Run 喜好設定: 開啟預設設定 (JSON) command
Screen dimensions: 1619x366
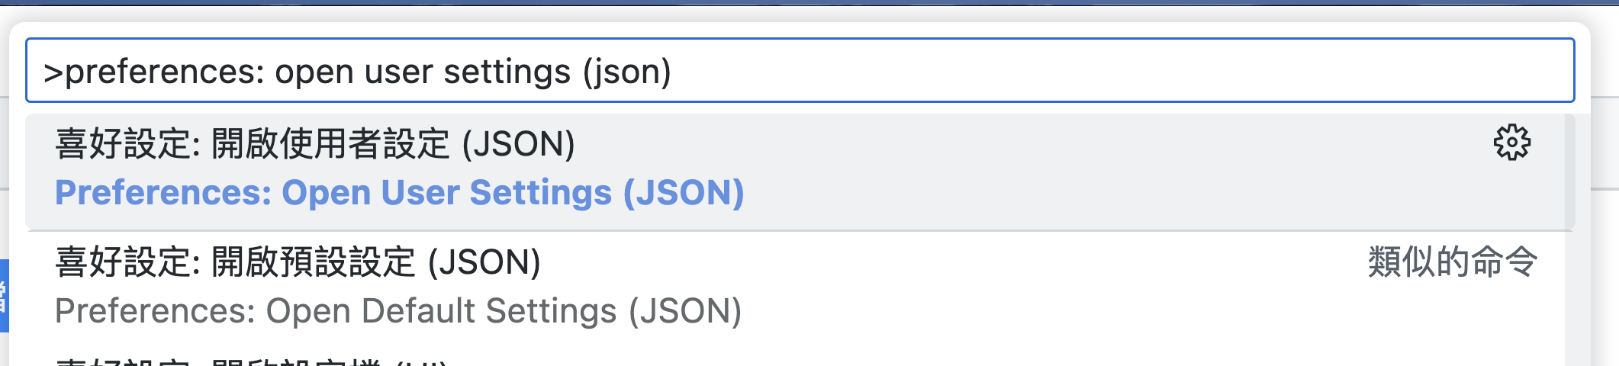(298, 262)
